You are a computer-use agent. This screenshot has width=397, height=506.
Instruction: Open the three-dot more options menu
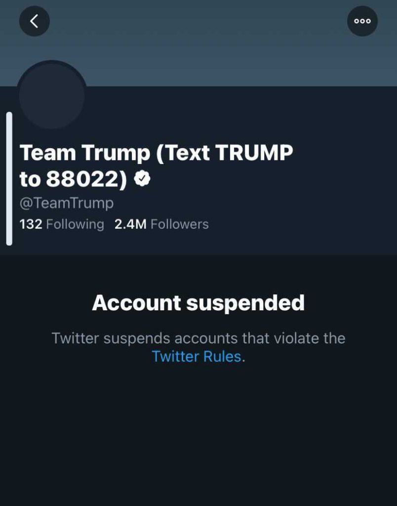pyautogui.click(x=362, y=21)
